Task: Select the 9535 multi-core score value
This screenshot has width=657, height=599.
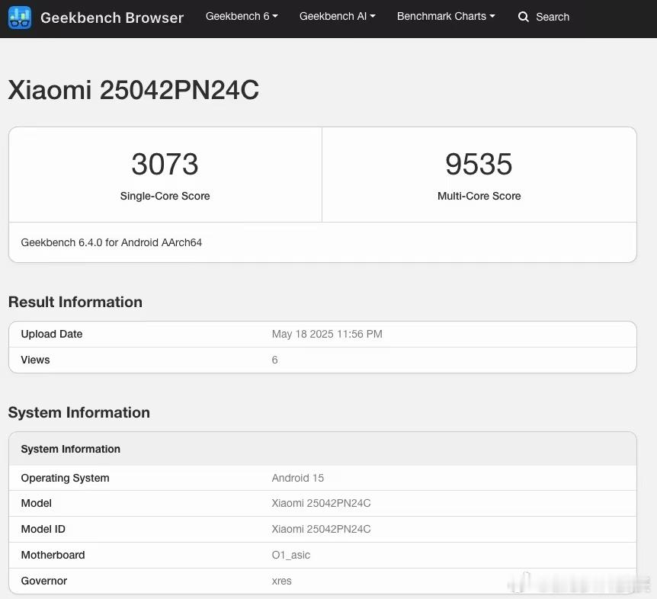Action: (x=479, y=164)
